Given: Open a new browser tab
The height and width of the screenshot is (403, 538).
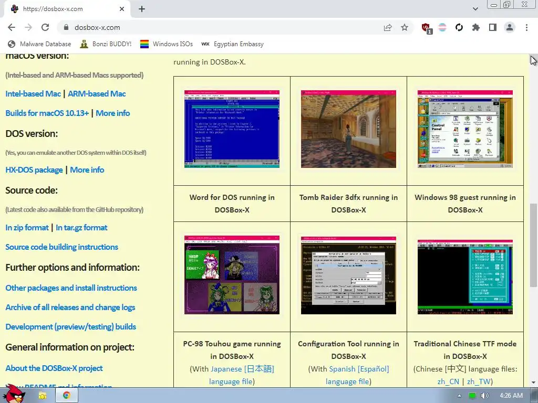Looking at the screenshot, I should click(142, 9).
